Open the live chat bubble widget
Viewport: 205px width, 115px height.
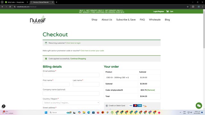(x=199, y=106)
